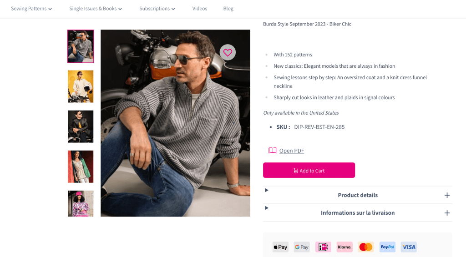
Task: Click the PayPal payment icon
Action: pyautogui.click(x=387, y=247)
